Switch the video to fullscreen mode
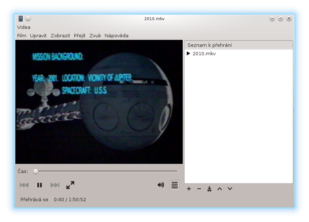The width and height of the screenshot is (309, 222). (70, 185)
